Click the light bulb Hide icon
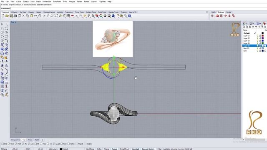 (89, 16)
